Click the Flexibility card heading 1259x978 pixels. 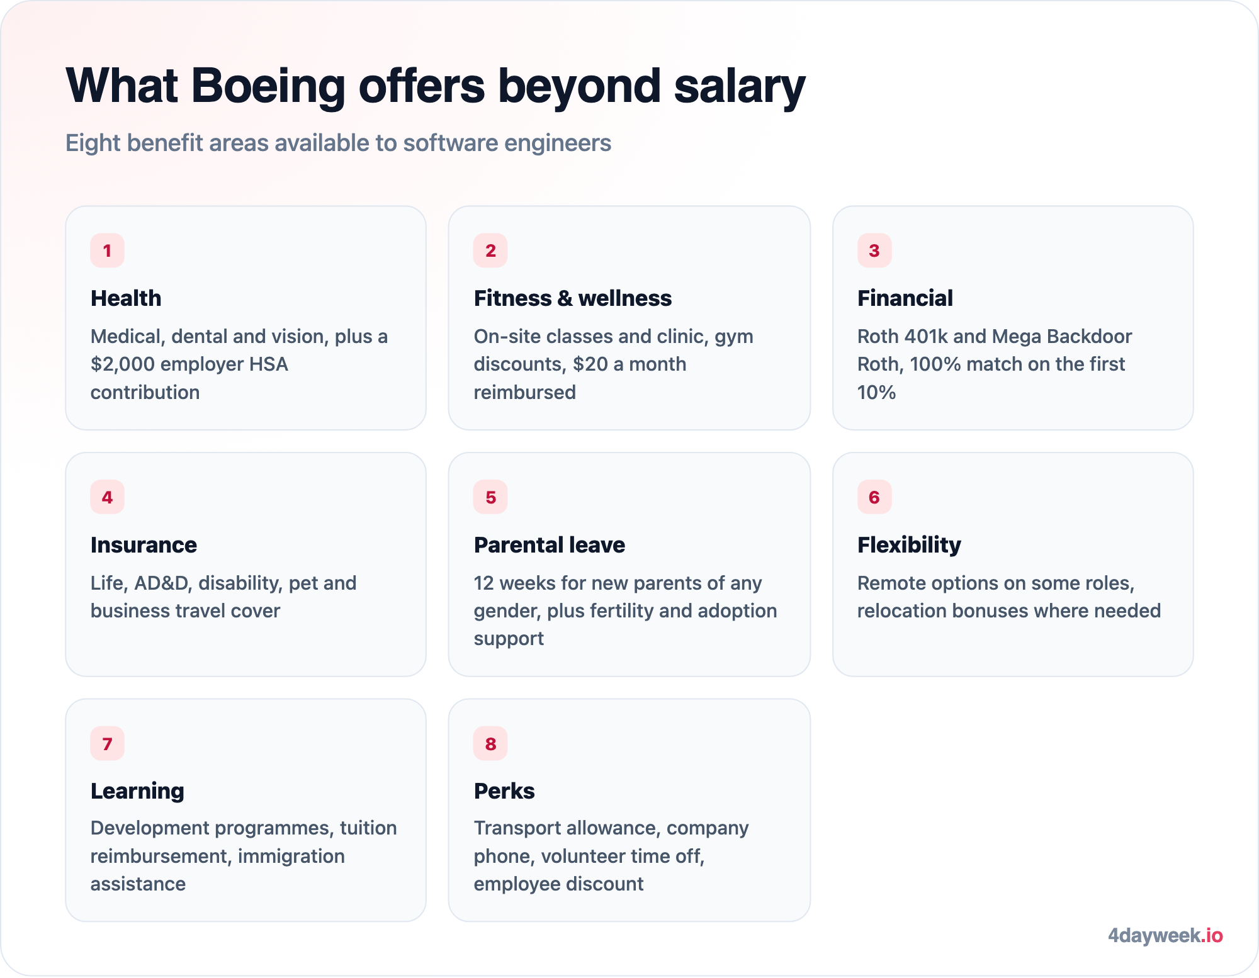(x=909, y=545)
